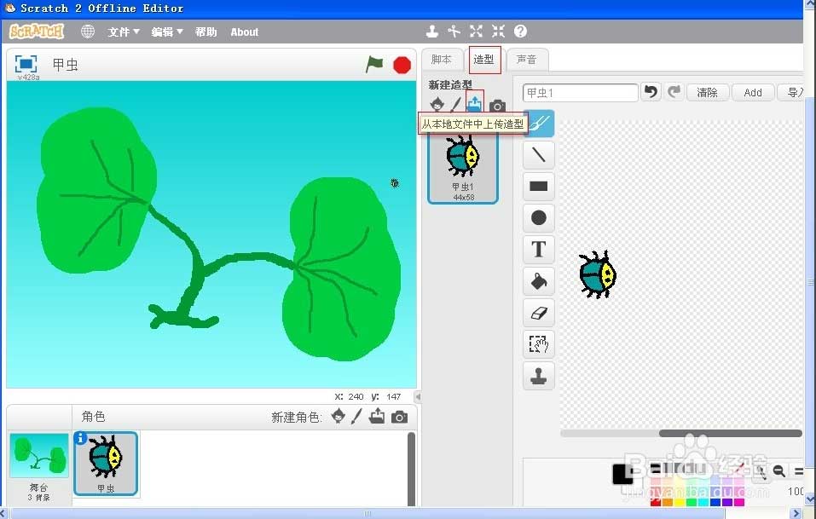The width and height of the screenshot is (816, 519).
Task: Click the small beetle on the stage
Action: pos(395,183)
